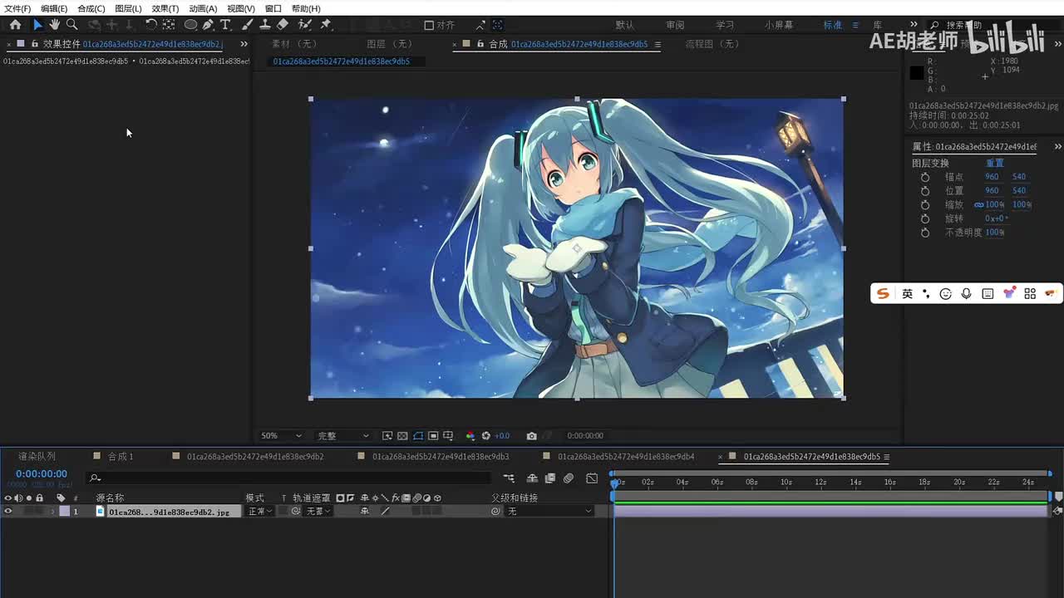Image resolution: width=1064 pixels, height=598 pixels.
Task: Switch to the 审阅 workspace
Action: click(x=675, y=25)
